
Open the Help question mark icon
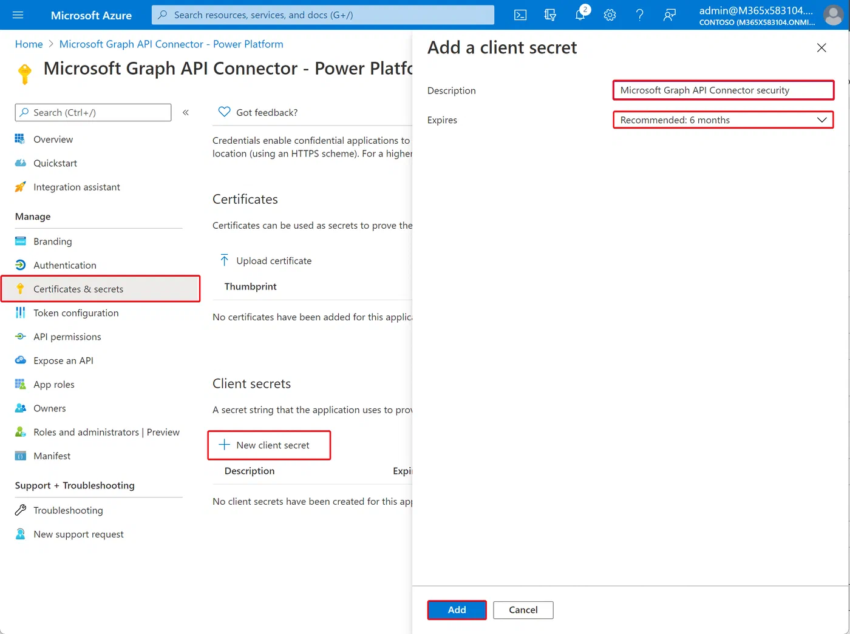point(639,15)
